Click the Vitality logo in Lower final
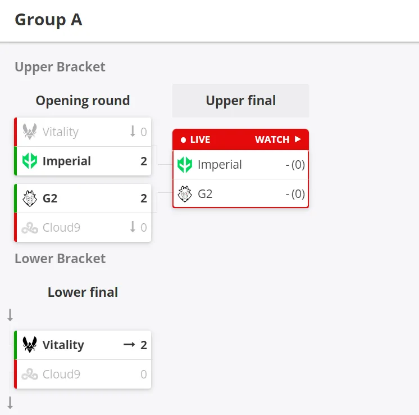The image size is (419, 415). (30, 345)
